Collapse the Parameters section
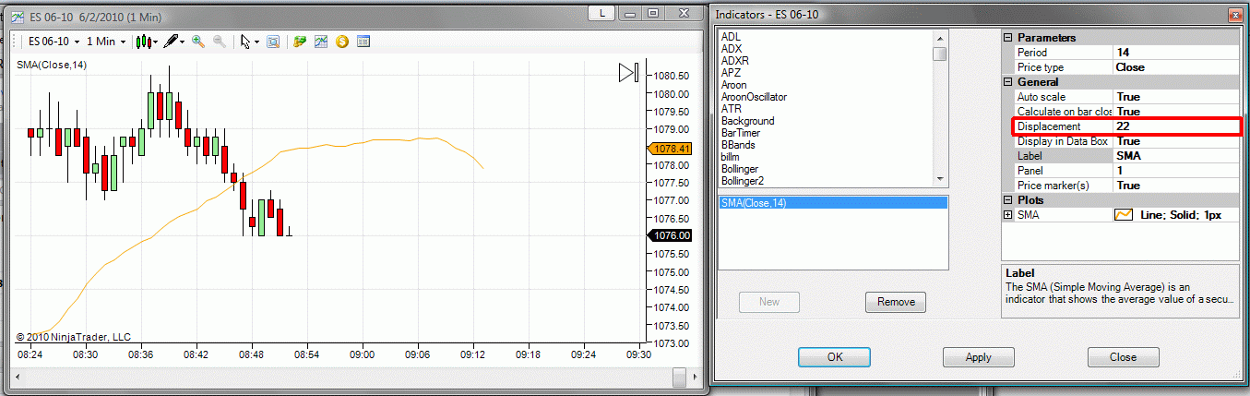 point(1008,38)
